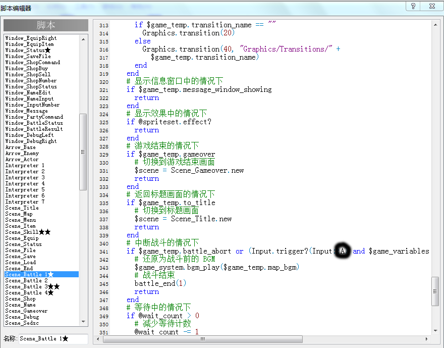Open the Scene_Shop script
Image resolution: width=444 pixels, height=348 pixels.
(x=20, y=299)
